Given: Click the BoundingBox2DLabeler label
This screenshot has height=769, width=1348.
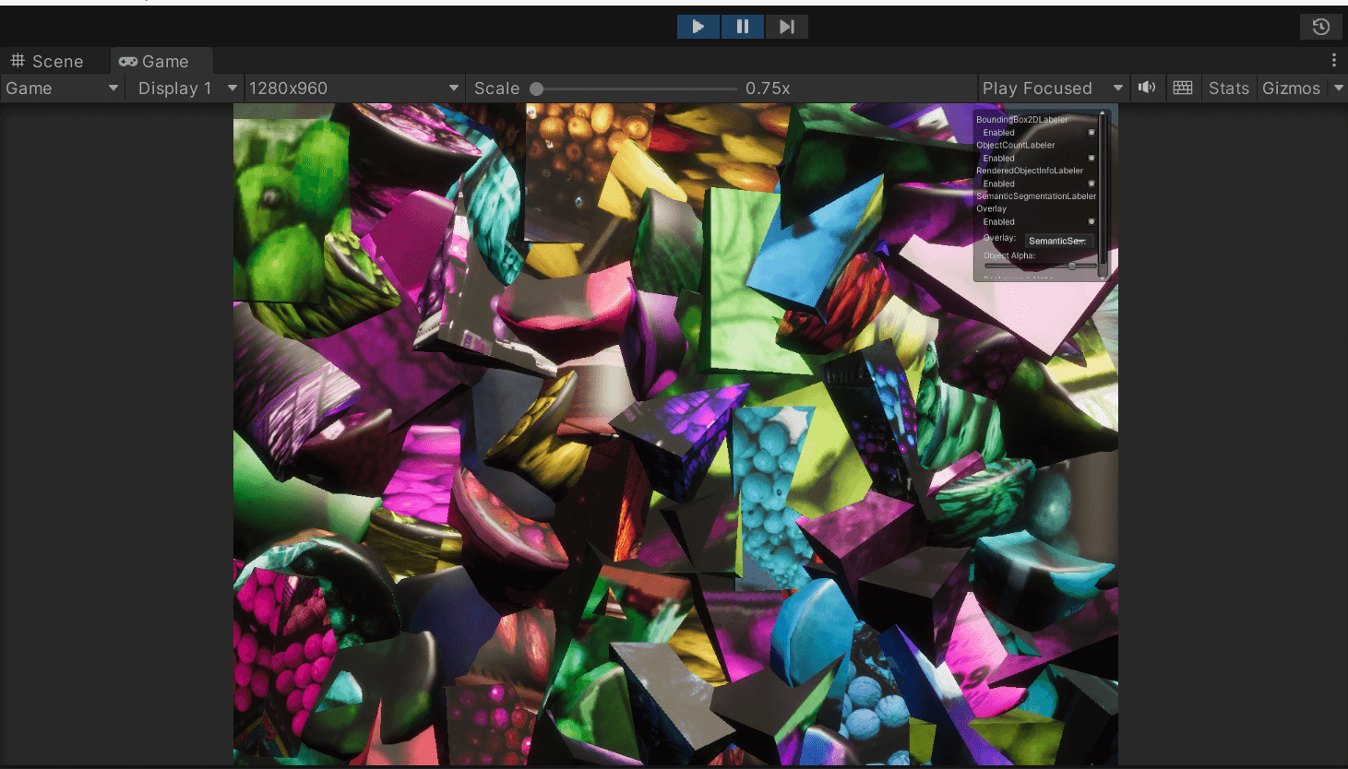Looking at the screenshot, I should point(1022,120).
